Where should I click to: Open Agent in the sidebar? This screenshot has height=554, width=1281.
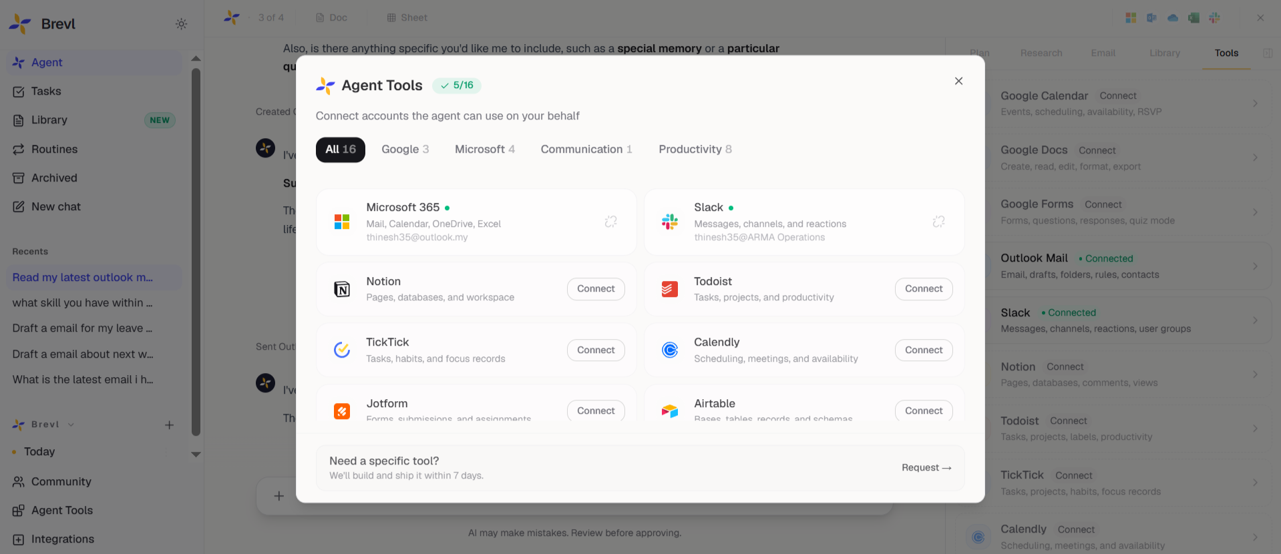tap(94, 62)
